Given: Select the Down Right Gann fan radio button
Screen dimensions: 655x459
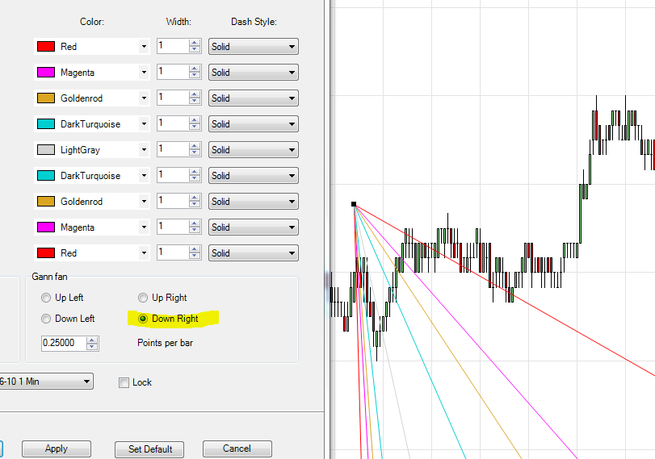Looking at the screenshot, I should coord(143,319).
